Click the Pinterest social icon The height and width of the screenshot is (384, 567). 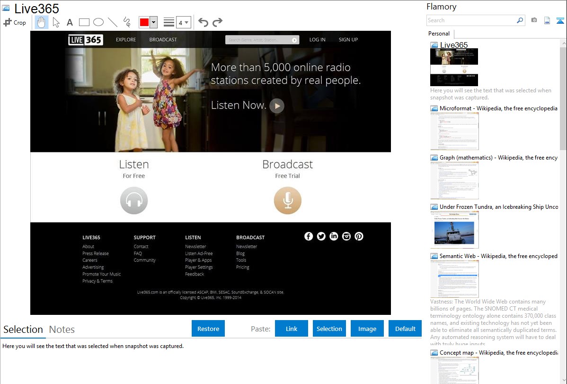[359, 236]
